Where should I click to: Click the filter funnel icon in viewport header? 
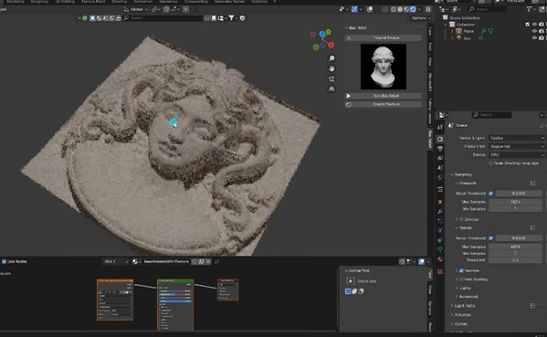[231, 18]
